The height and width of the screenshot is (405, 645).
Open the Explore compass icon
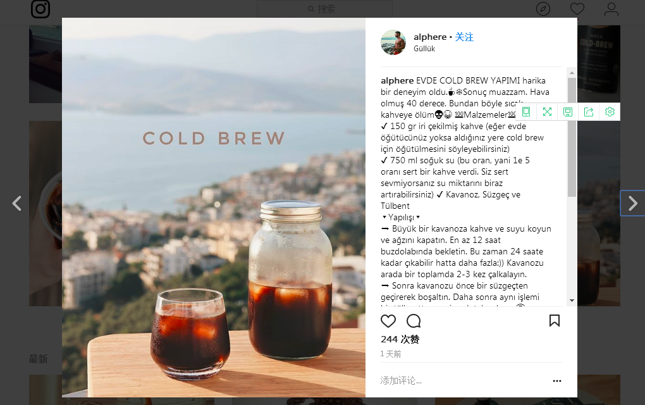[543, 9]
